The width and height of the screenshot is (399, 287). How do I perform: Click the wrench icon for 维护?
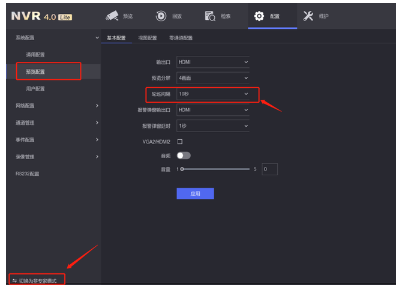(x=308, y=16)
